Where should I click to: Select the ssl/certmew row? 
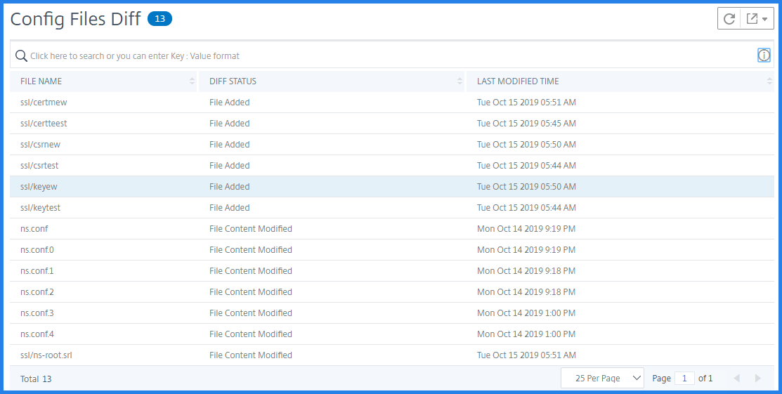(392, 103)
